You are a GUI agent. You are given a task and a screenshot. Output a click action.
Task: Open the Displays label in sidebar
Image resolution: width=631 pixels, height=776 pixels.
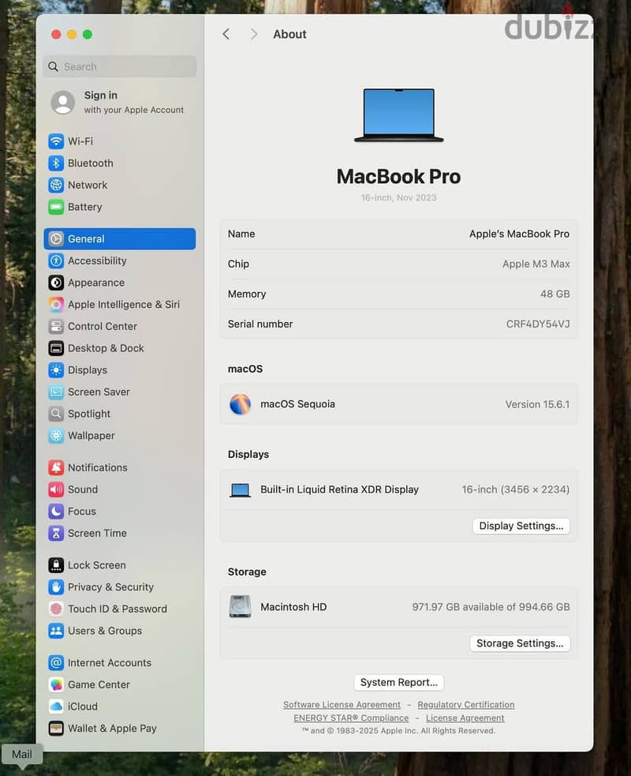pyautogui.click(x=87, y=369)
